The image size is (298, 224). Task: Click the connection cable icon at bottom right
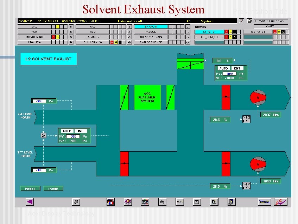[x=264, y=202]
